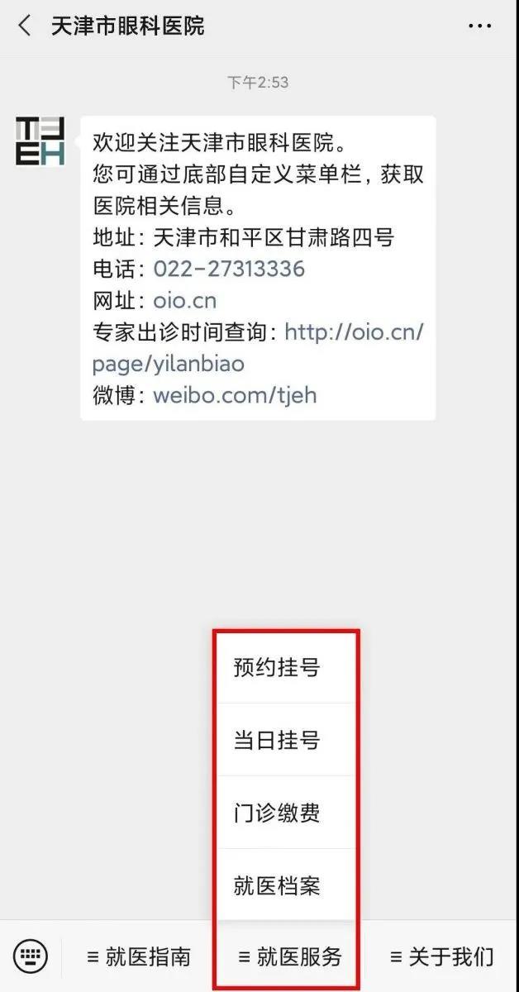Switch to keyboard input icon
Screen dimensions: 519x992
pos(31,956)
